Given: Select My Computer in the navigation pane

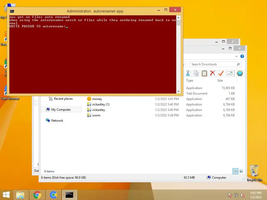Looking at the screenshot, I should (61, 110).
